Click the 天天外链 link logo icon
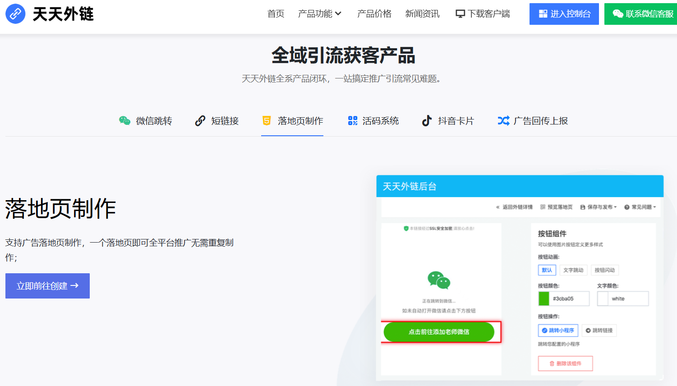The width and height of the screenshot is (677, 386). point(15,14)
